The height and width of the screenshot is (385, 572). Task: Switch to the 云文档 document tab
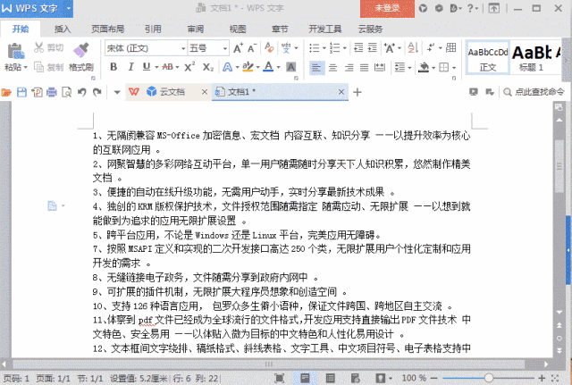pyautogui.click(x=172, y=92)
